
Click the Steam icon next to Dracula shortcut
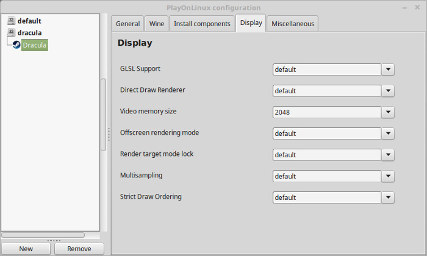[16, 44]
